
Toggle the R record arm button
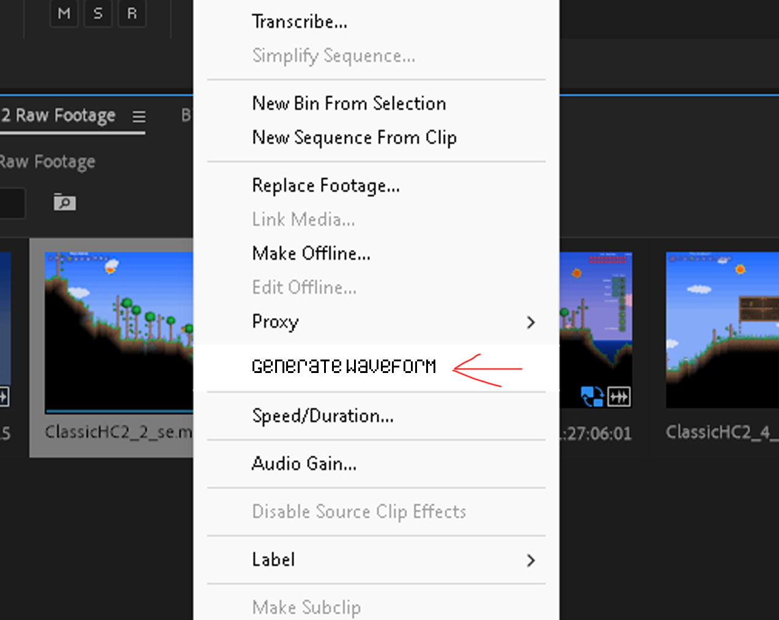tap(131, 13)
